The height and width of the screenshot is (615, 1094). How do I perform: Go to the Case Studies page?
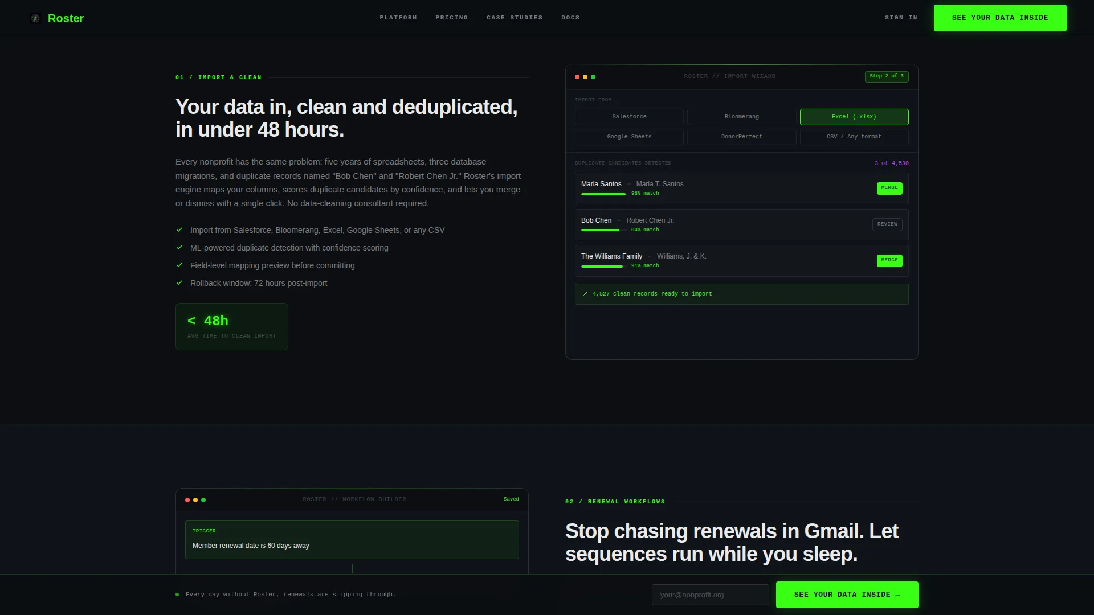click(x=515, y=18)
